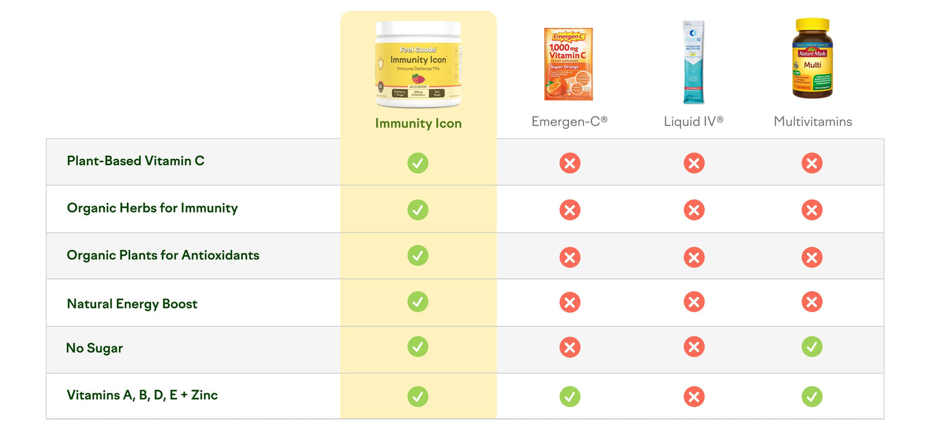Click the Multivitamins column label
This screenshot has height=433, width=936.
[812, 121]
